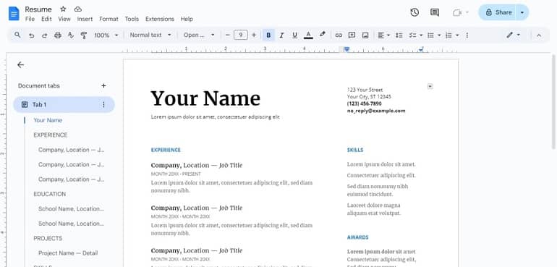Toggle bold formatting
557x267 pixels.
click(268, 35)
